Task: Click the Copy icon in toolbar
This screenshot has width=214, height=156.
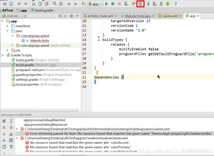Action: (40, 4)
